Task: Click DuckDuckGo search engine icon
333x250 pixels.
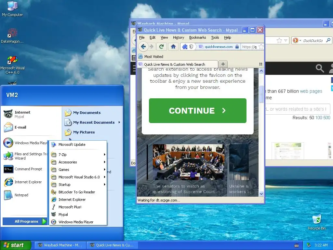Action: [295, 40]
